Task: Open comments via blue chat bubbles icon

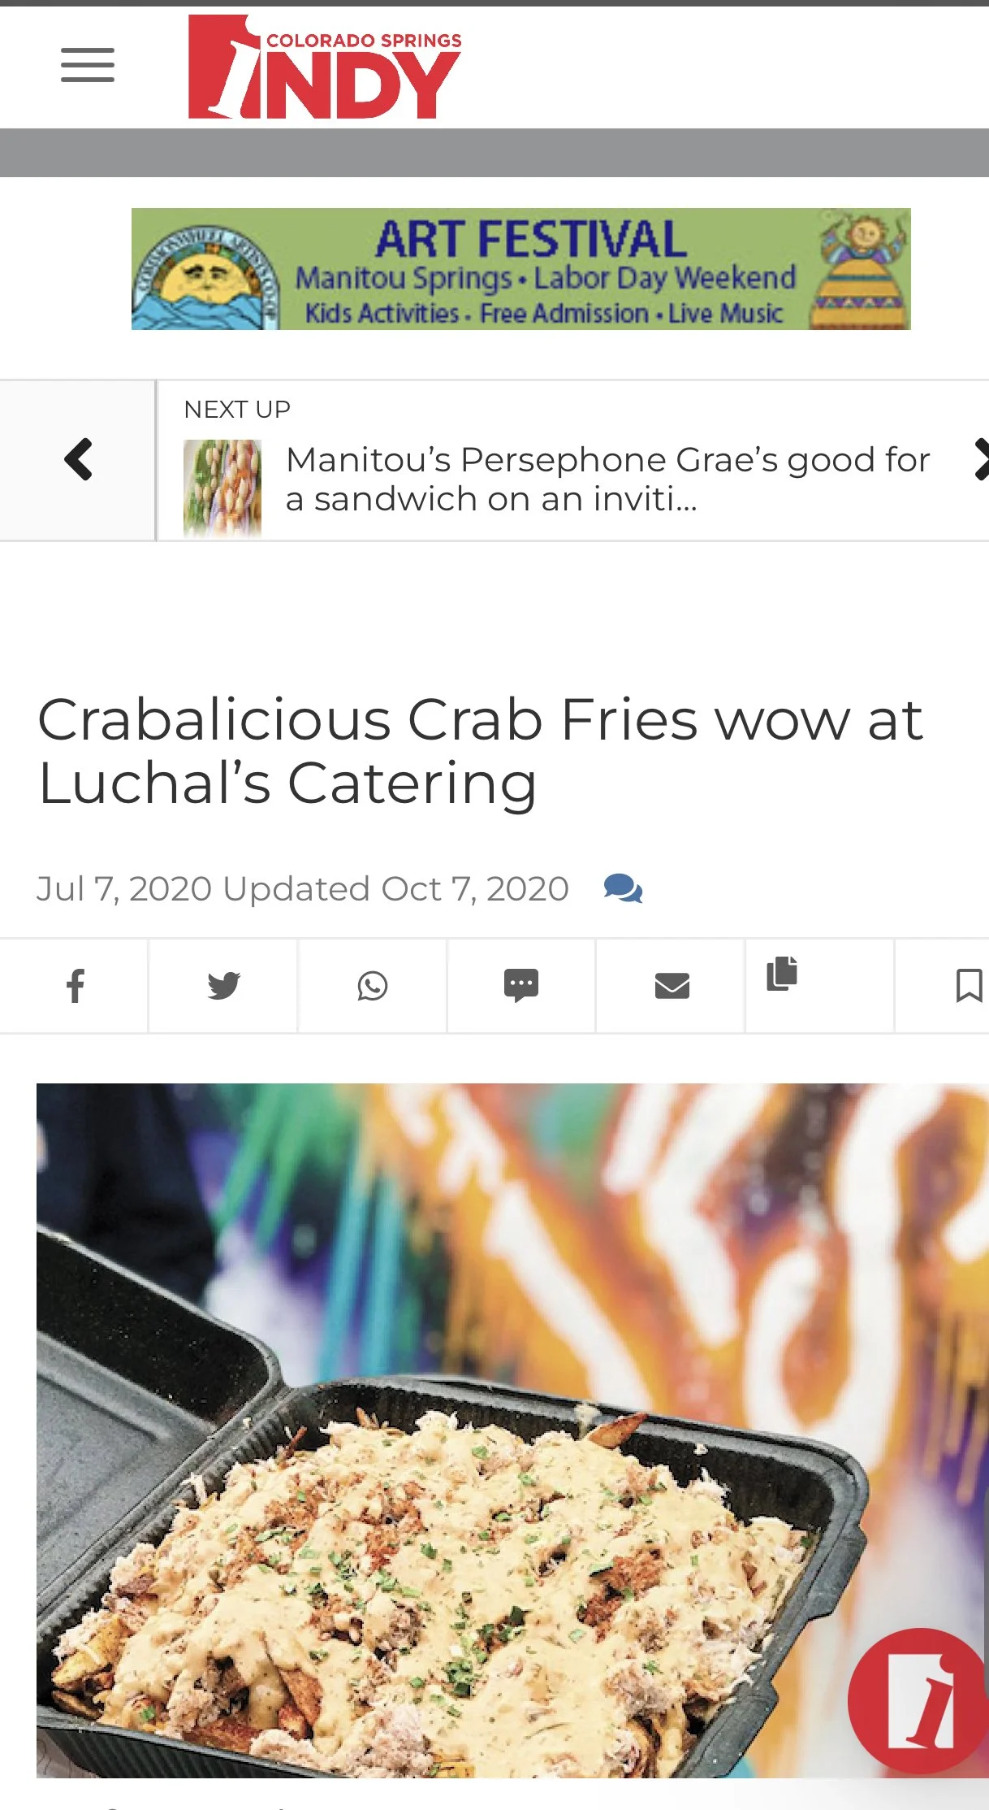Action: click(x=623, y=888)
